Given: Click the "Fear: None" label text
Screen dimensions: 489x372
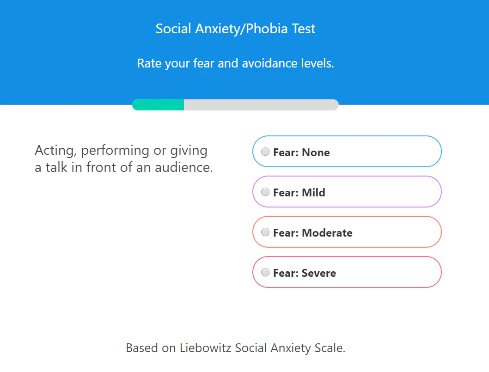Looking at the screenshot, I should [x=301, y=152].
